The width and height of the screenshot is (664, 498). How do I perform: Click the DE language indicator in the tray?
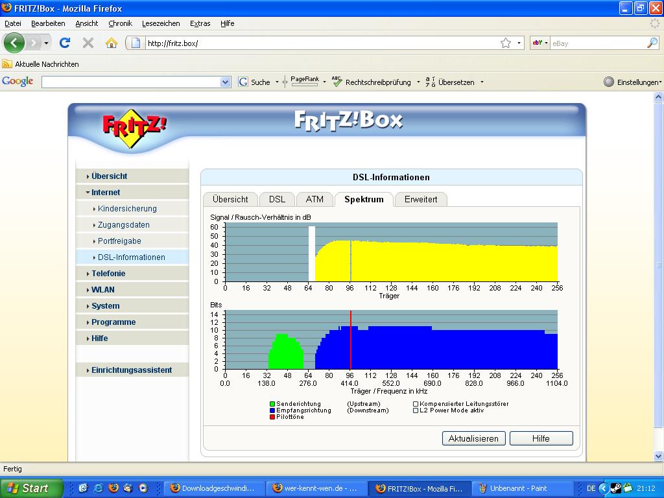tap(591, 488)
